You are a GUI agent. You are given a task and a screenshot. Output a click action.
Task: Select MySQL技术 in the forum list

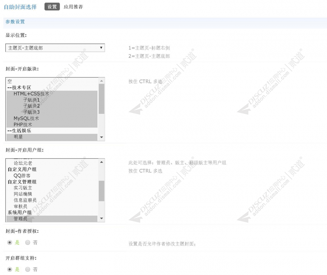click(x=52, y=118)
